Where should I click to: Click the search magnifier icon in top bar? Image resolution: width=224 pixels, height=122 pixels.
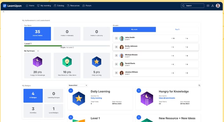click(x=183, y=6)
